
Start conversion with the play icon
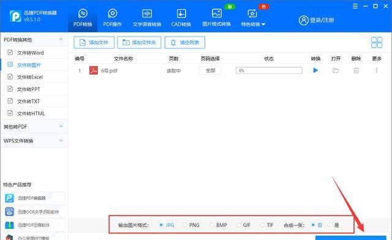pos(315,70)
